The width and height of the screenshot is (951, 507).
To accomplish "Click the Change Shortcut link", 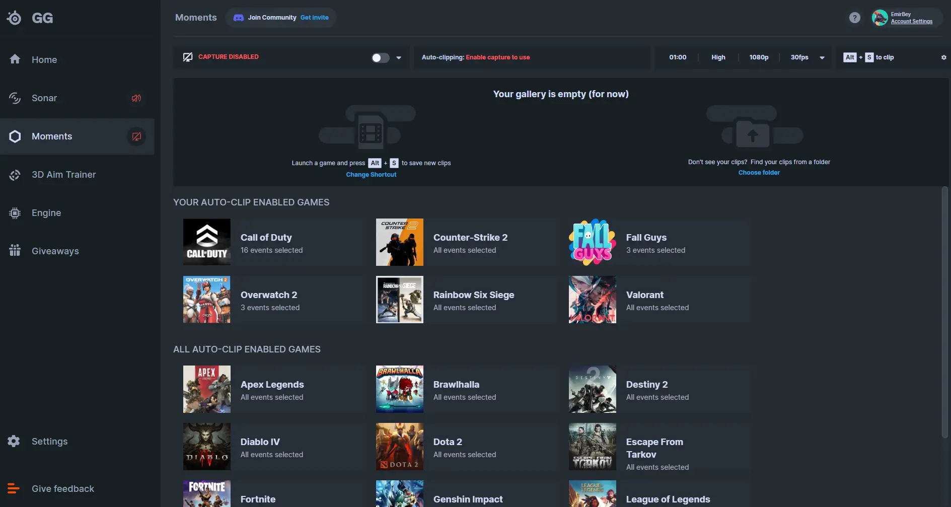I will (x=371, y=175).
